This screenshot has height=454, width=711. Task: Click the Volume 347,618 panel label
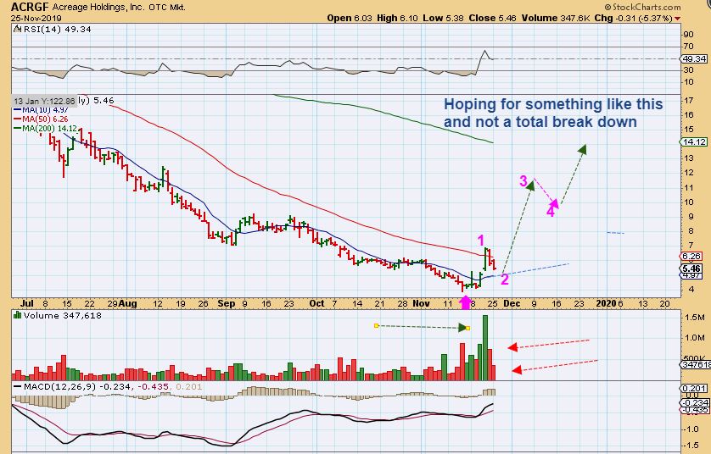click(63, 315)
